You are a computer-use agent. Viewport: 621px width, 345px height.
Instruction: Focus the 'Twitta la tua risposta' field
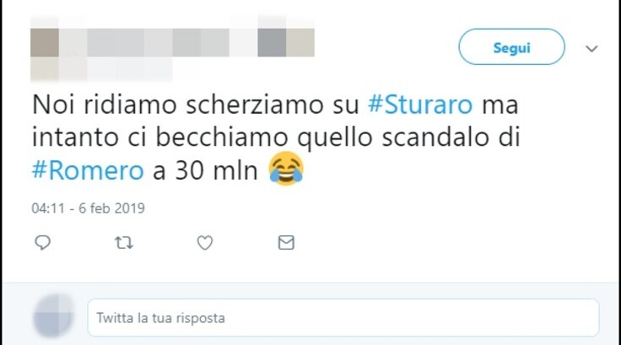click(343, 318)
